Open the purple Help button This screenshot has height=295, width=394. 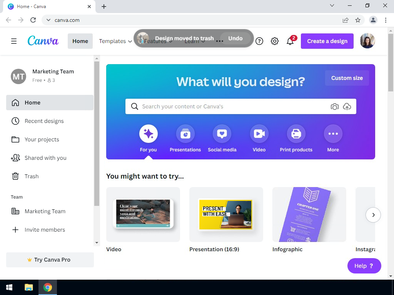pos(364,266)
